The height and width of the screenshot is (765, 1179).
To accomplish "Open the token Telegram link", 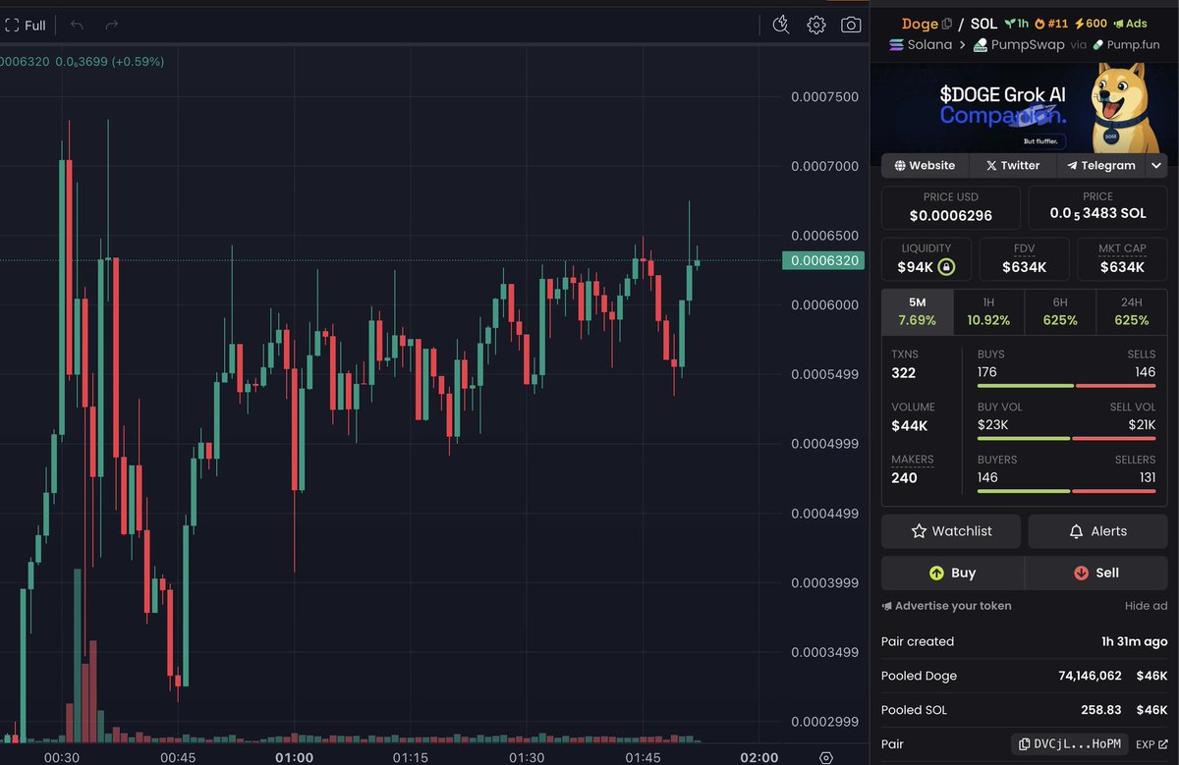I will point(1101,166).
